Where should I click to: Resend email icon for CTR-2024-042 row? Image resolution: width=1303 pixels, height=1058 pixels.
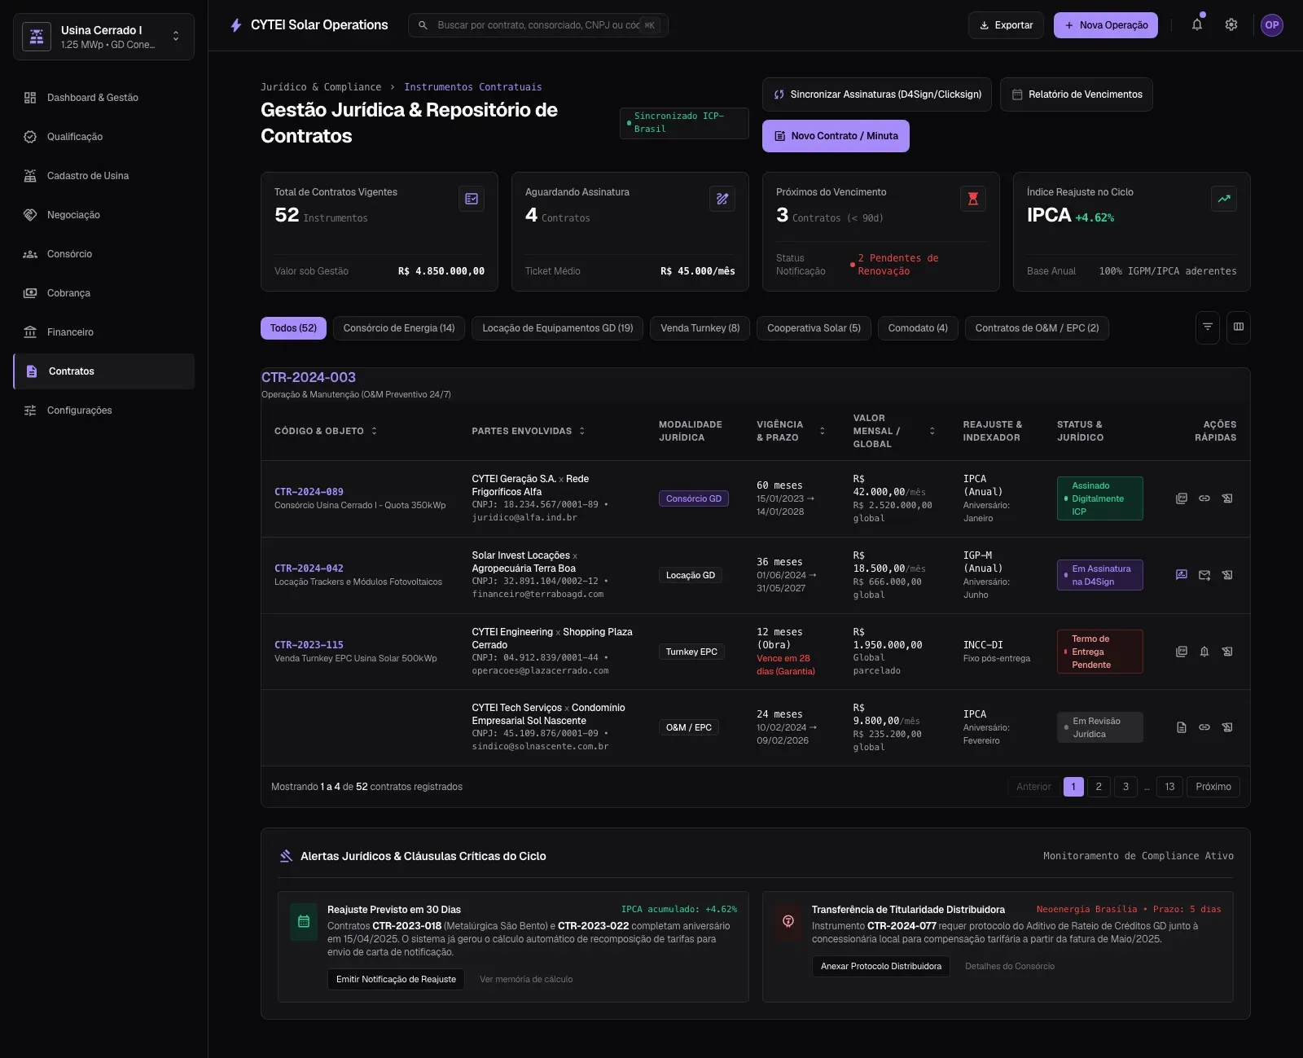click(x=1204, y=575)
